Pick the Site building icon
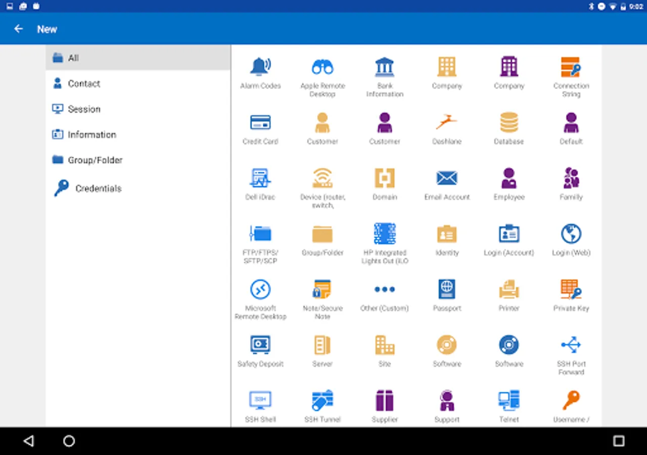 385,345
